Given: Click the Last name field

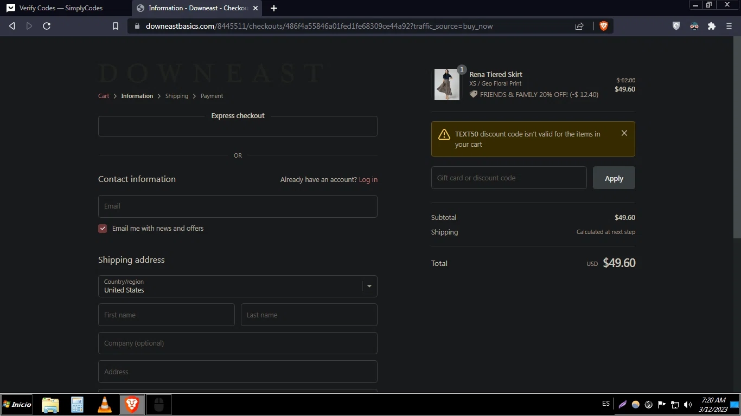Looking at the screenshot, I should [309, 315].
